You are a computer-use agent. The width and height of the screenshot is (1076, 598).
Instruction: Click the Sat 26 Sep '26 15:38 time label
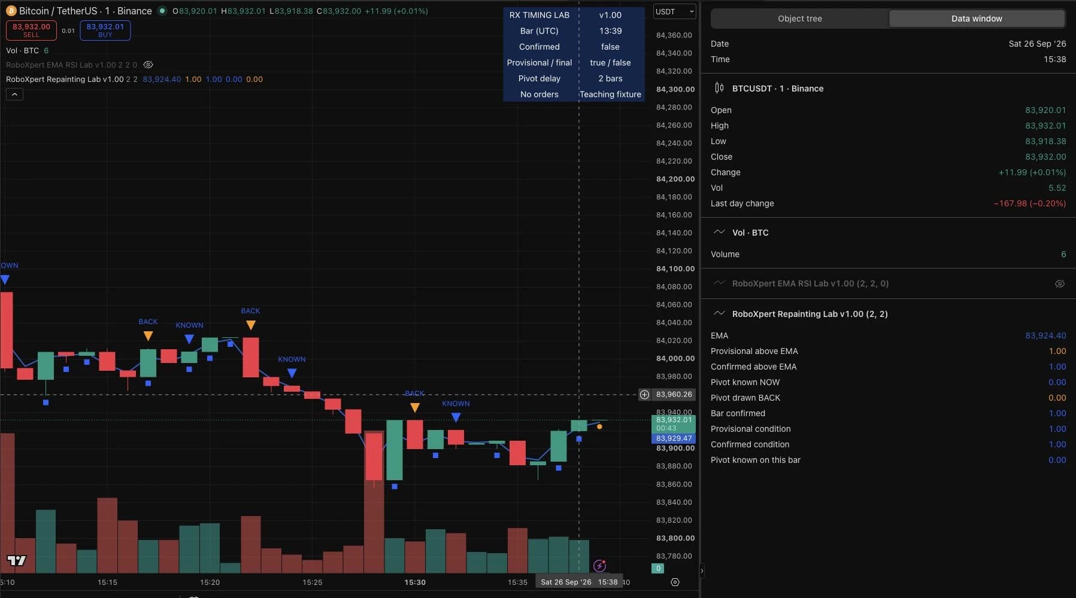579,582
